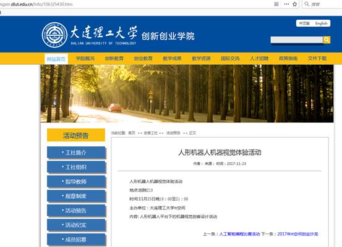
Task: Click the 指导教师 sidebar button
Action: [76, 182]
